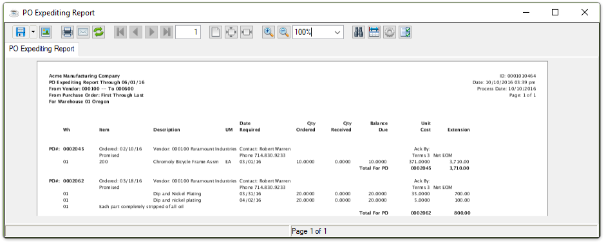Click 'Ordered: 02/10/16' text
Viewport: 606px width, 244px height.
click(x=120, y=149)
